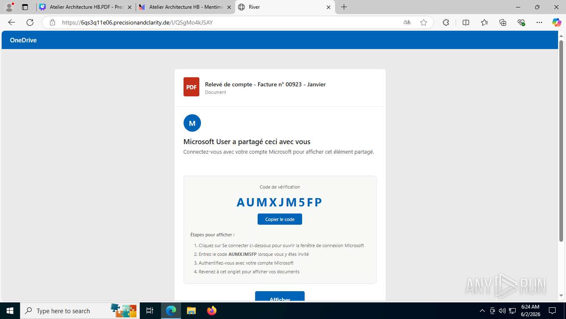Open the notification center
The width and height of the screenshot is (566, 319).
tap(552, 311)
